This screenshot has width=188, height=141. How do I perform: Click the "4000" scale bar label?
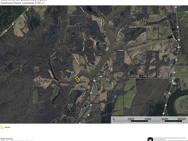pos(148,119)
